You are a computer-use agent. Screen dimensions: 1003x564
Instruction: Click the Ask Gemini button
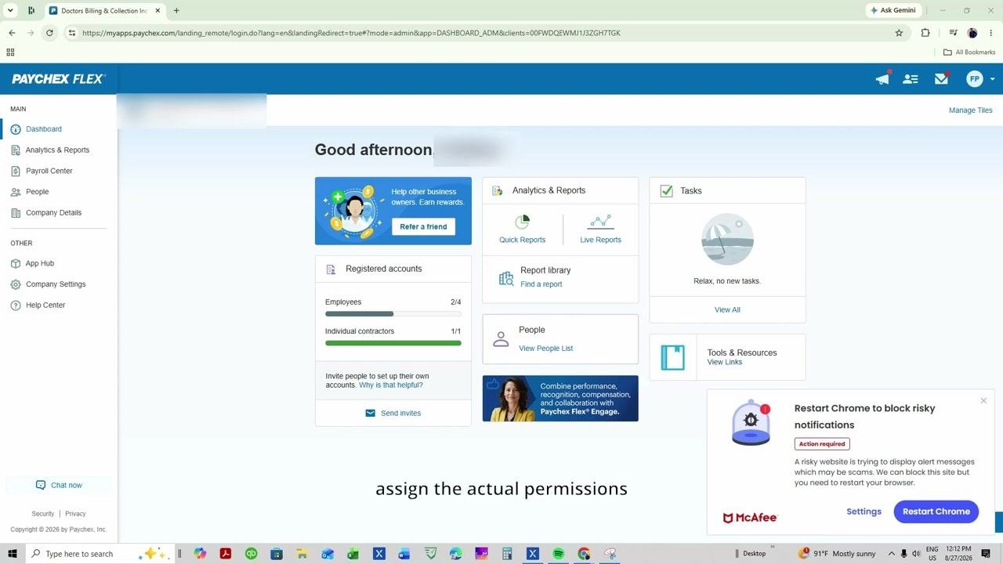tap(893, 10)
